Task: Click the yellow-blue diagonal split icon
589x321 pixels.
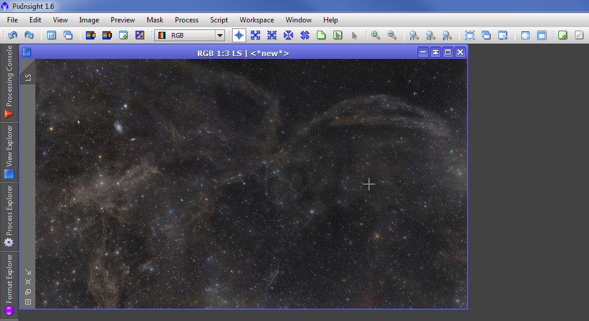Action: point(140,35)
